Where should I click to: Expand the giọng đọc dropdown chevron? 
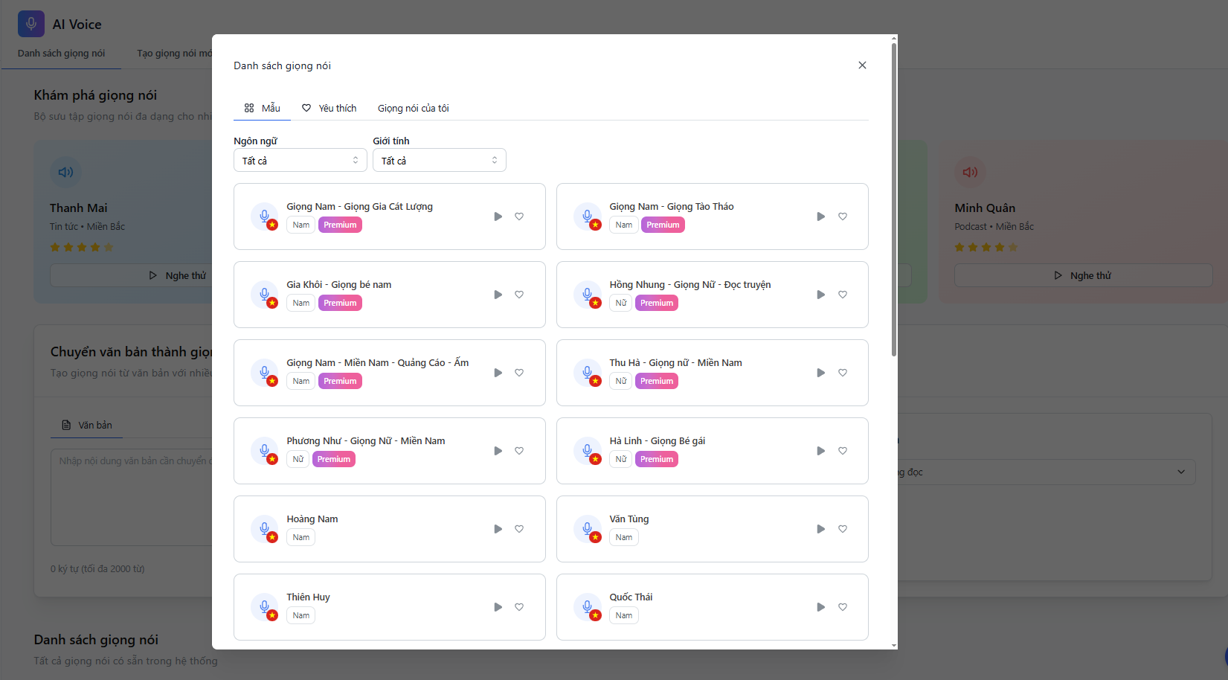click(x=1181, y=472)
